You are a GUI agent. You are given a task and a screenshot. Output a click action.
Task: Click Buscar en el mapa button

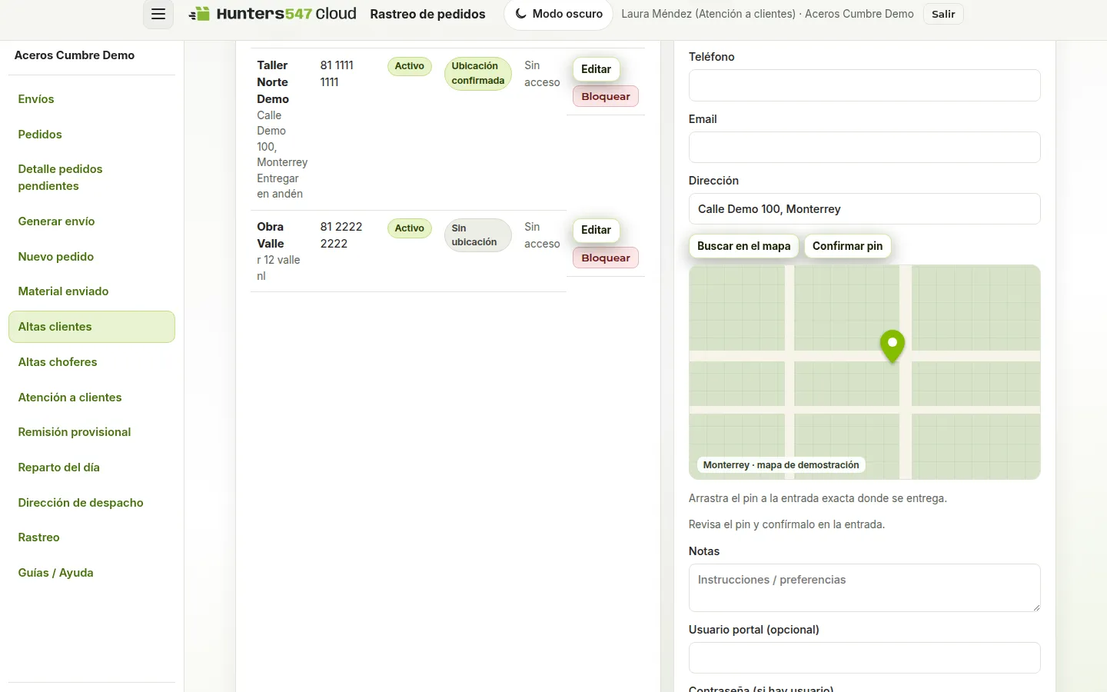click(743, 246)
